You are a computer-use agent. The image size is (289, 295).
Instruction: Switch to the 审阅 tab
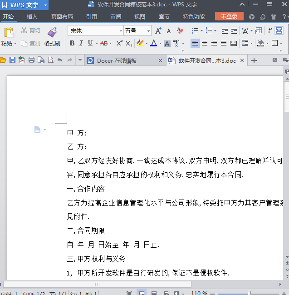coord(116,17)
